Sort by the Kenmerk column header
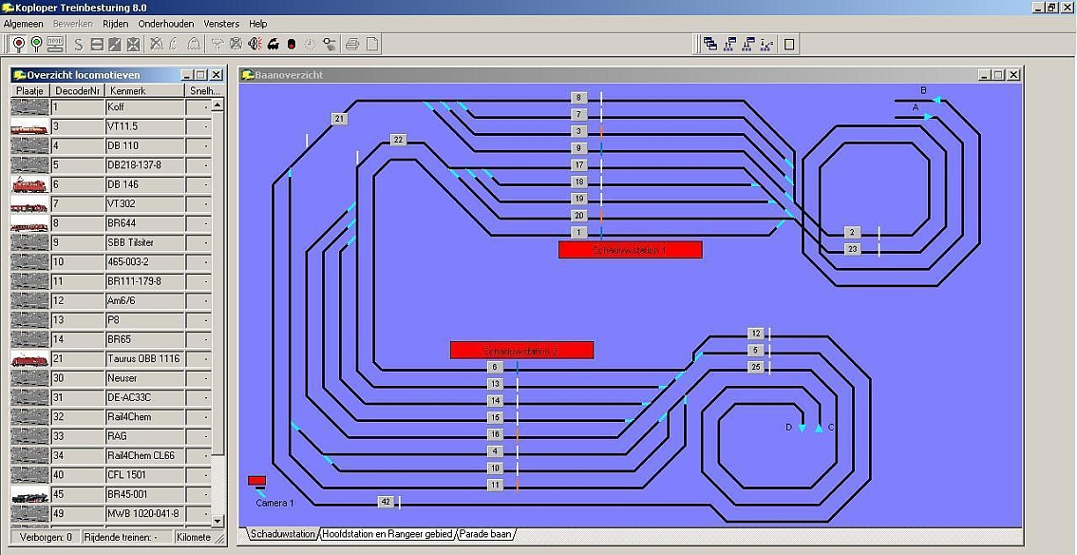 144,90
